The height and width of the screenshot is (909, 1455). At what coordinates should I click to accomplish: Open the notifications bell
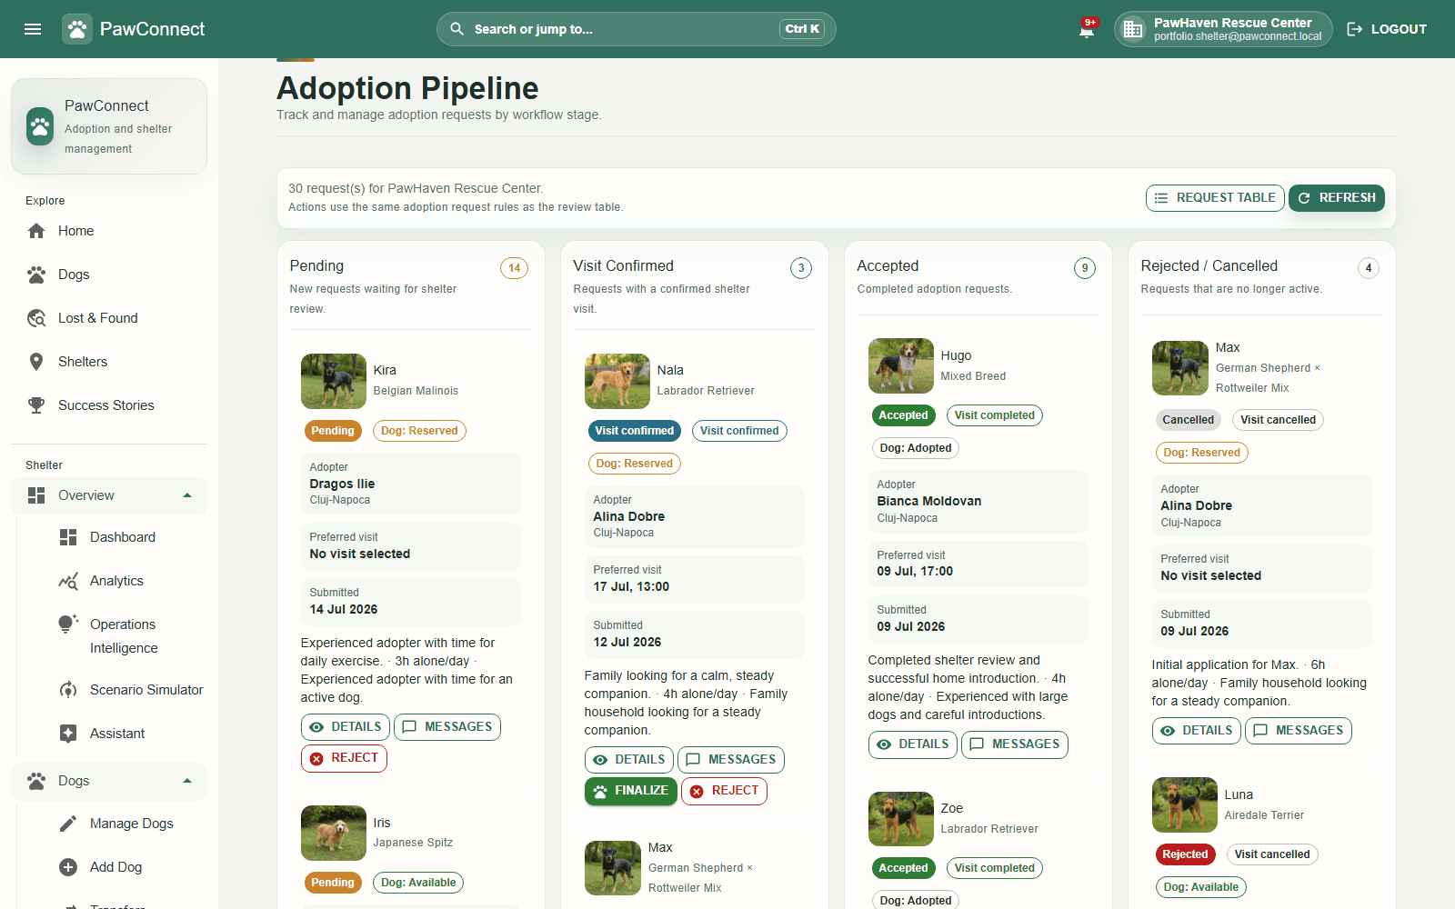tap(1087, 30)
